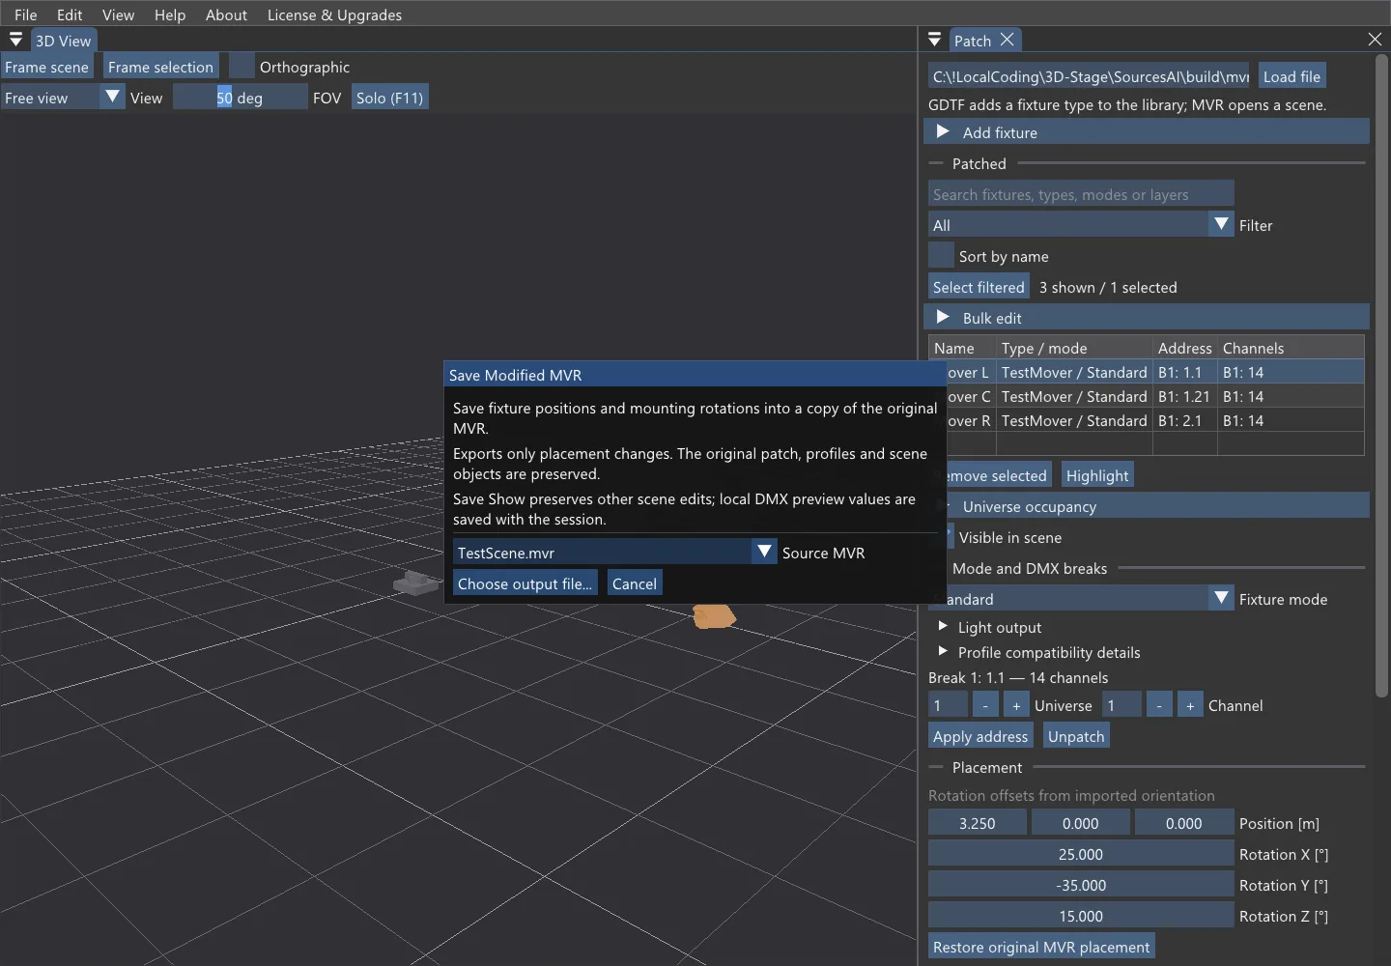Open License & Upgrades menu
This screenshot has height=966, width=1391.
[x=334, y=14]
